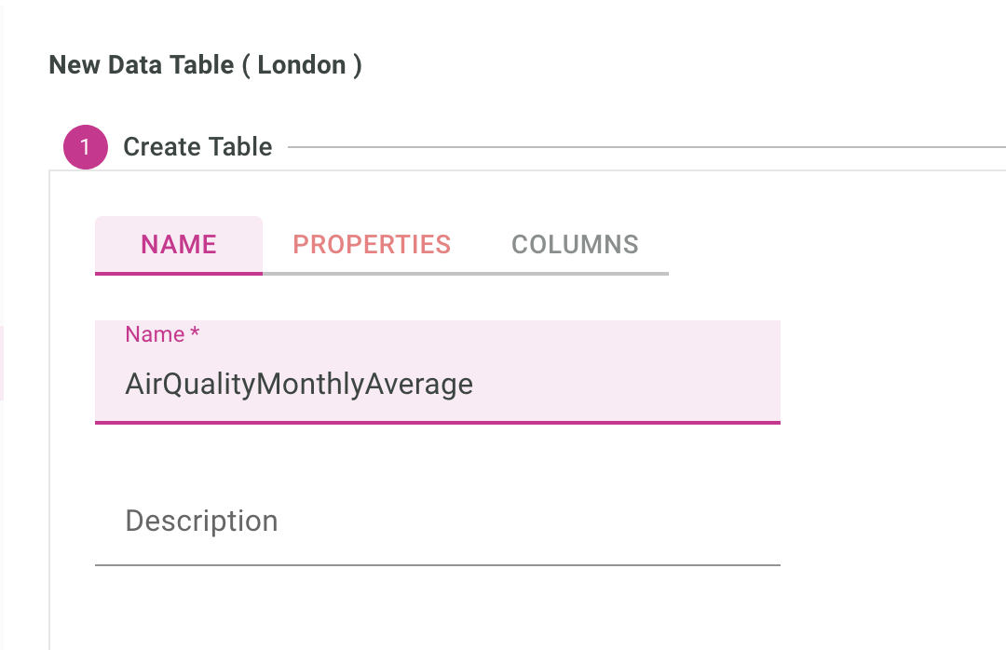1006x650 pixels.
Task: Select the COLUMNS tab label
Action: point(575,244)
